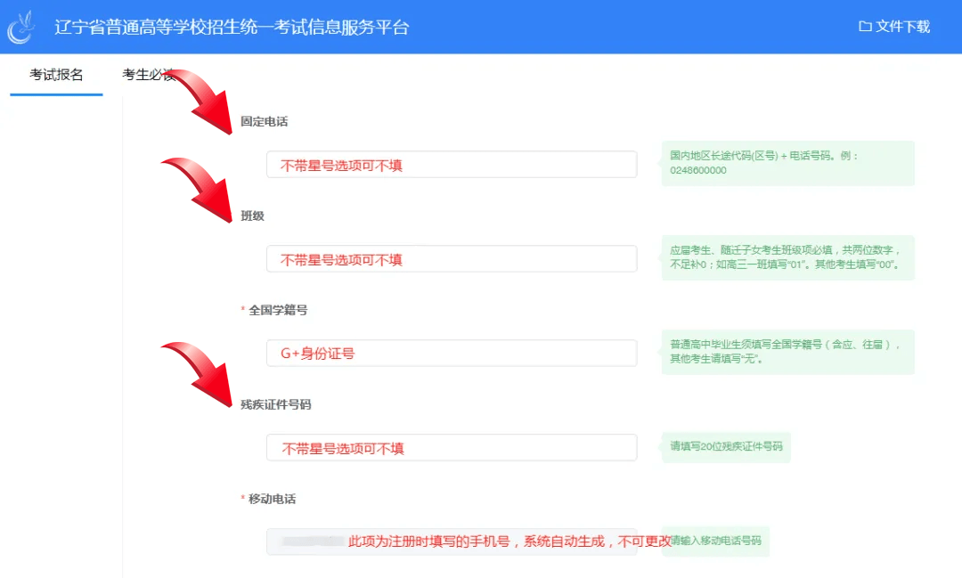Click the 全国学籍号 required field label
962x578 pixels.
278,310
